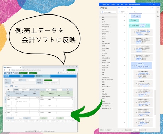The height and width of the screenshot is (134, 163).
Task: Open the 編集 menu
Action: 108,4
